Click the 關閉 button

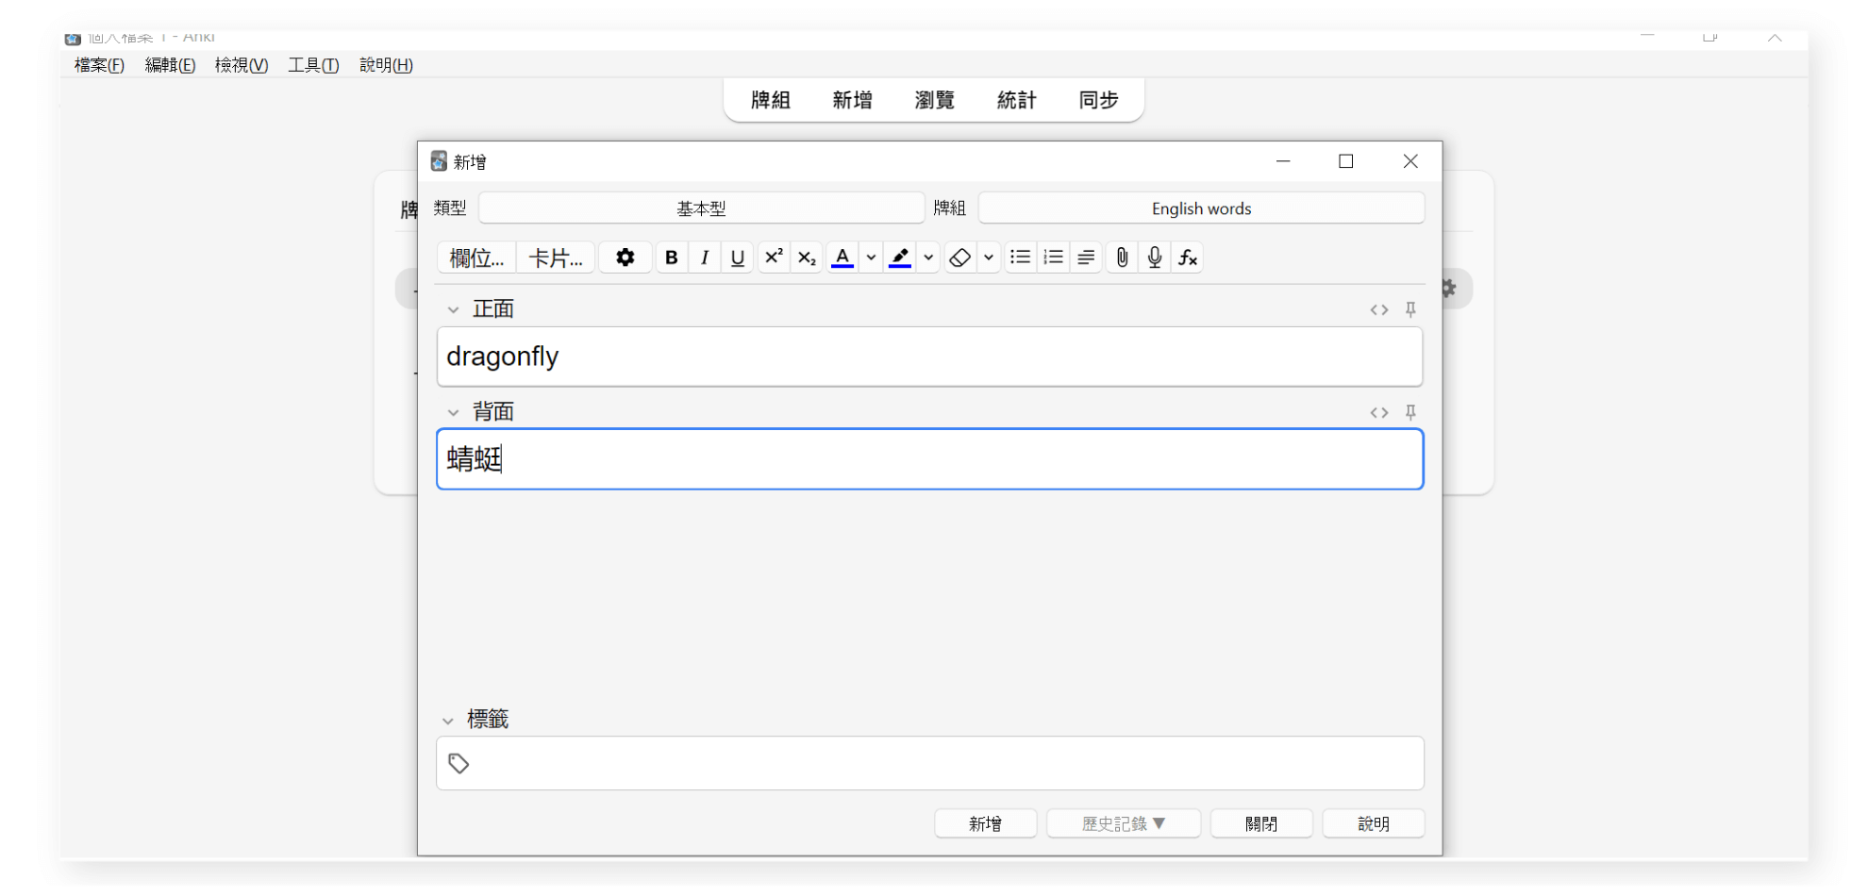pos(1260,823)
